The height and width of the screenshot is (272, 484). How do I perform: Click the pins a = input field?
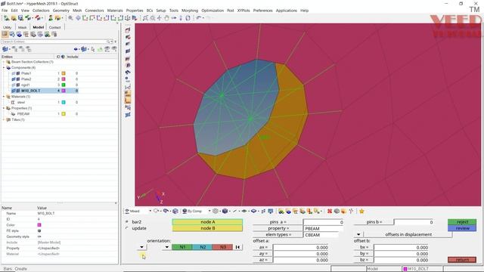pyautogui.click(x=324, y=222)
